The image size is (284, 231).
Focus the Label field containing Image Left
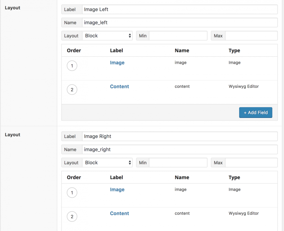179,9
